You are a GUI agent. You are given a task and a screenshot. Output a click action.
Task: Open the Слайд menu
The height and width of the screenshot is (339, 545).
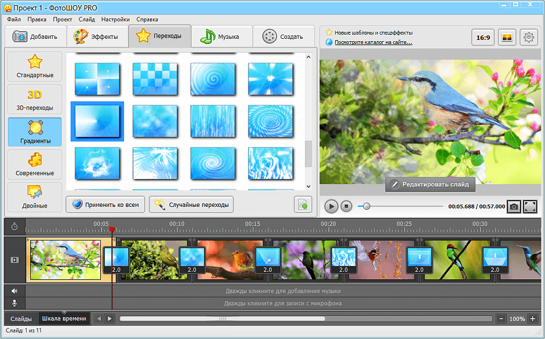[87, 19]
